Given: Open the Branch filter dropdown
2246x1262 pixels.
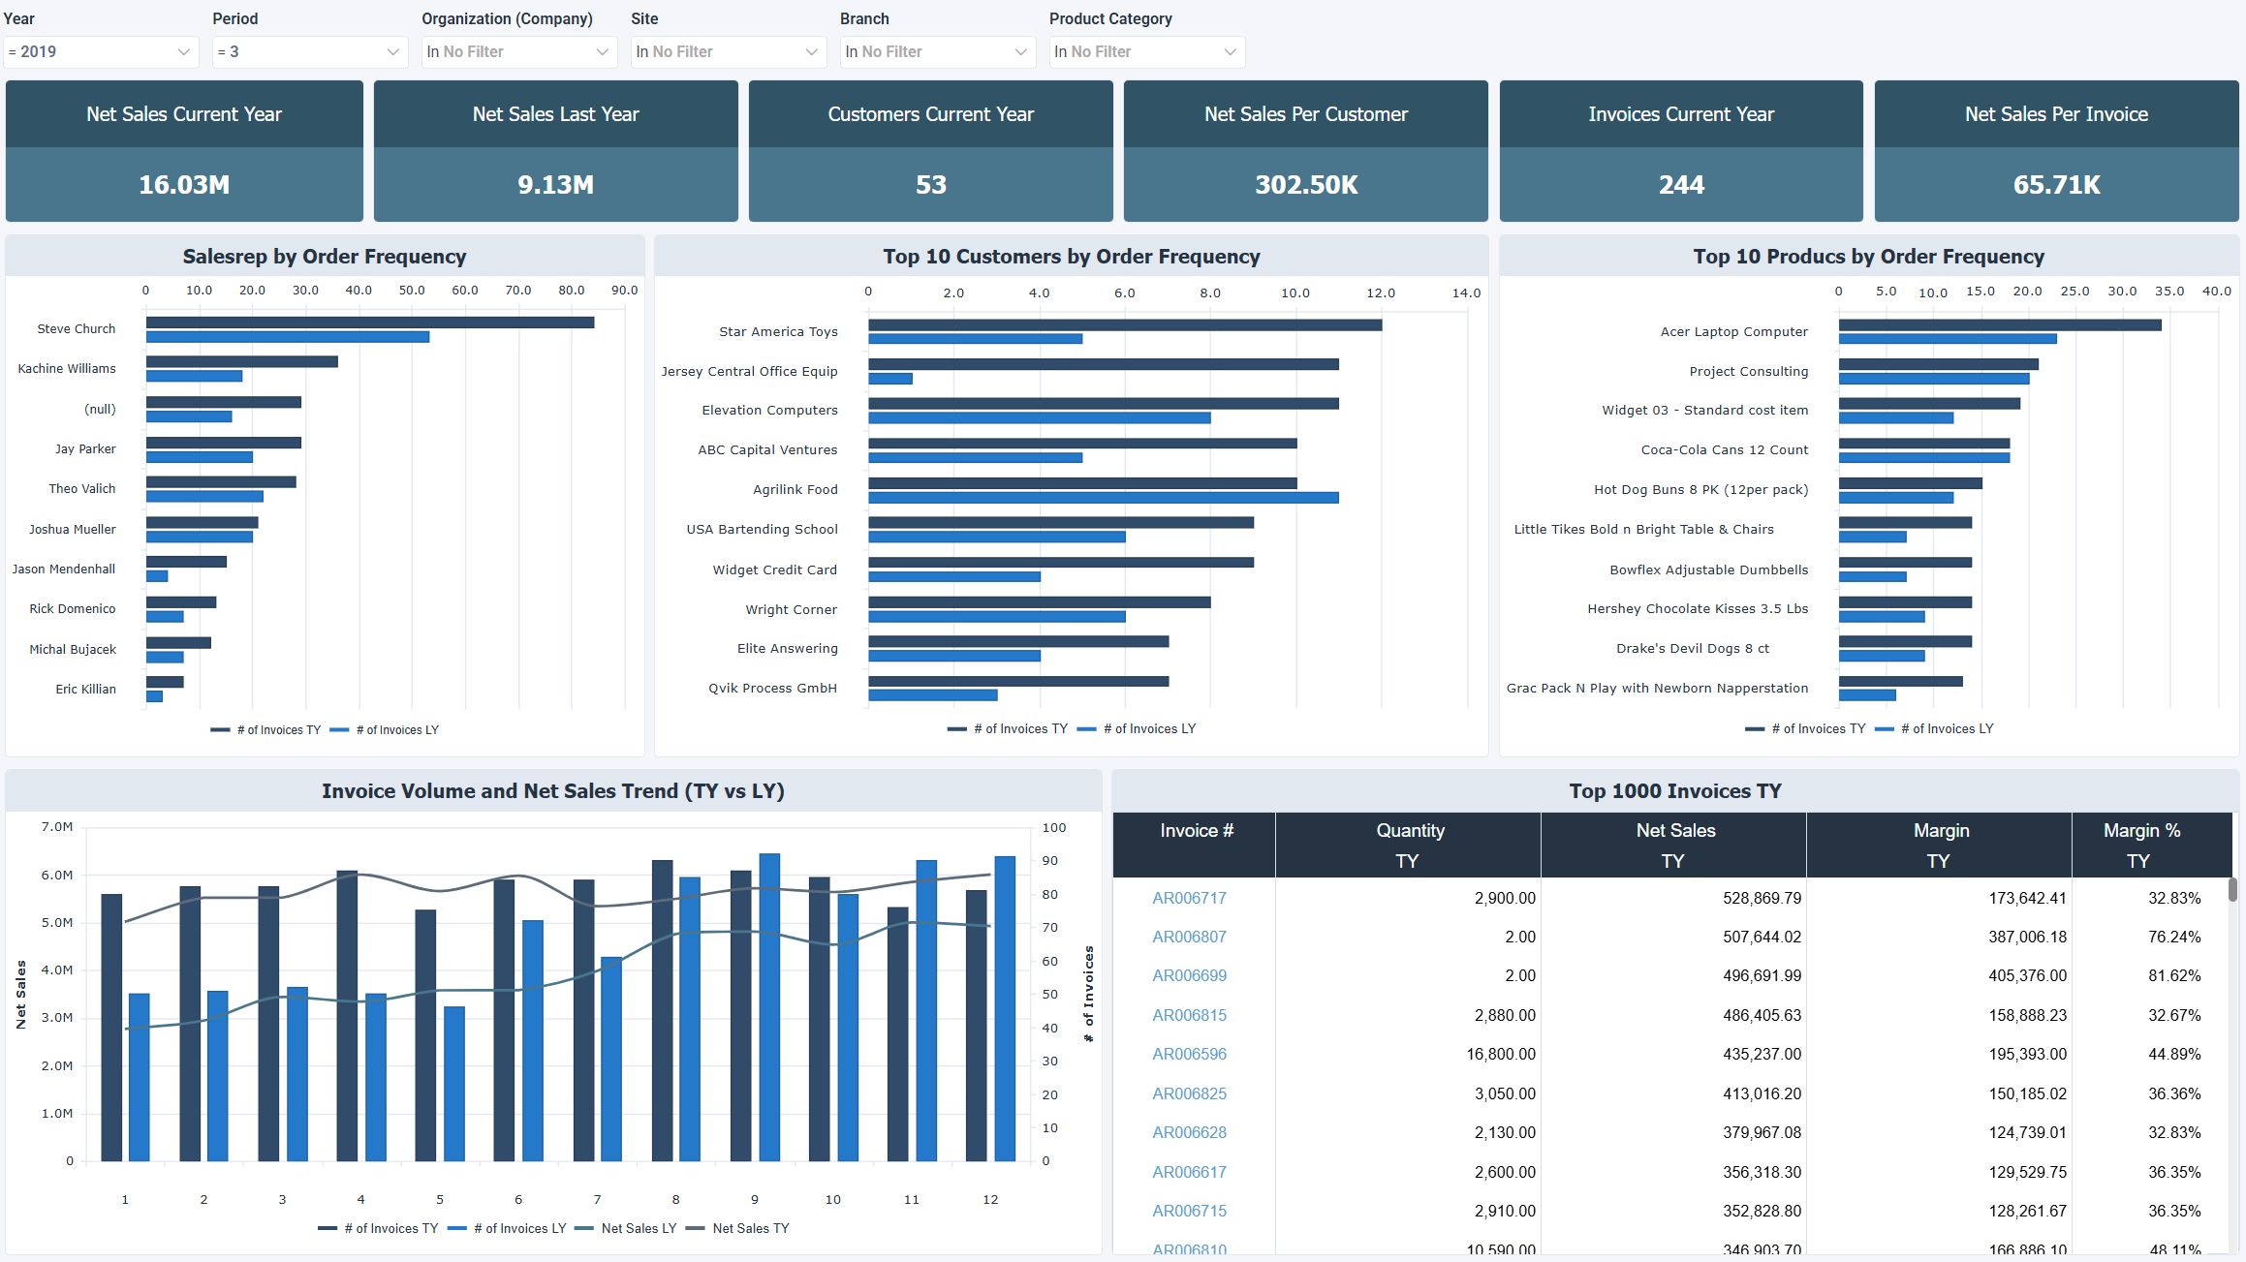Looking at the screenshot, I should point(936,51).
